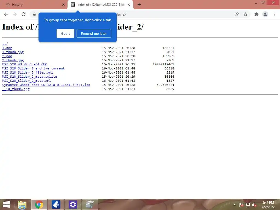The image size is (280, 210).
Task: Click the date 15-Nov-2021 21:23
Action: pos(118,89)
